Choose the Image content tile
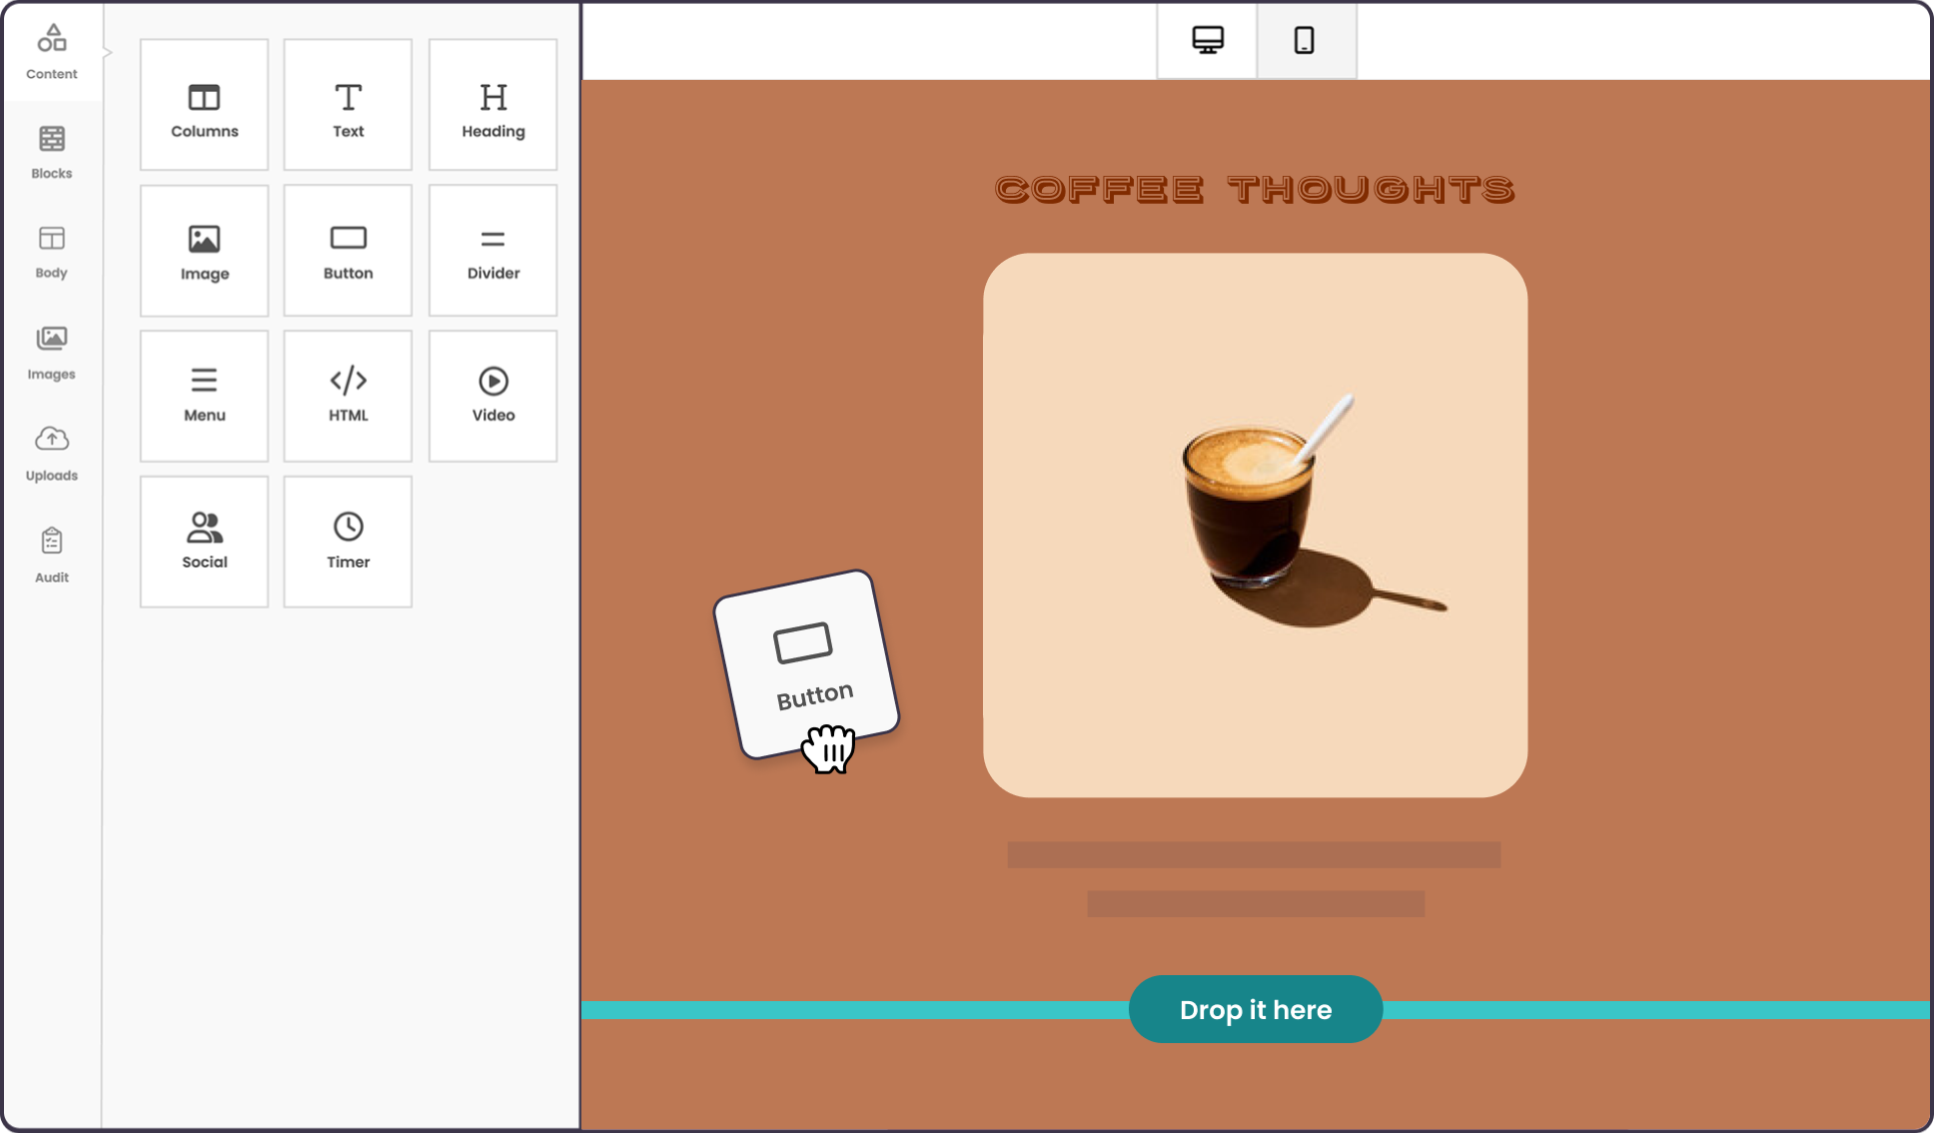The image size is (1934, 1133). click(x=205, y=251)
